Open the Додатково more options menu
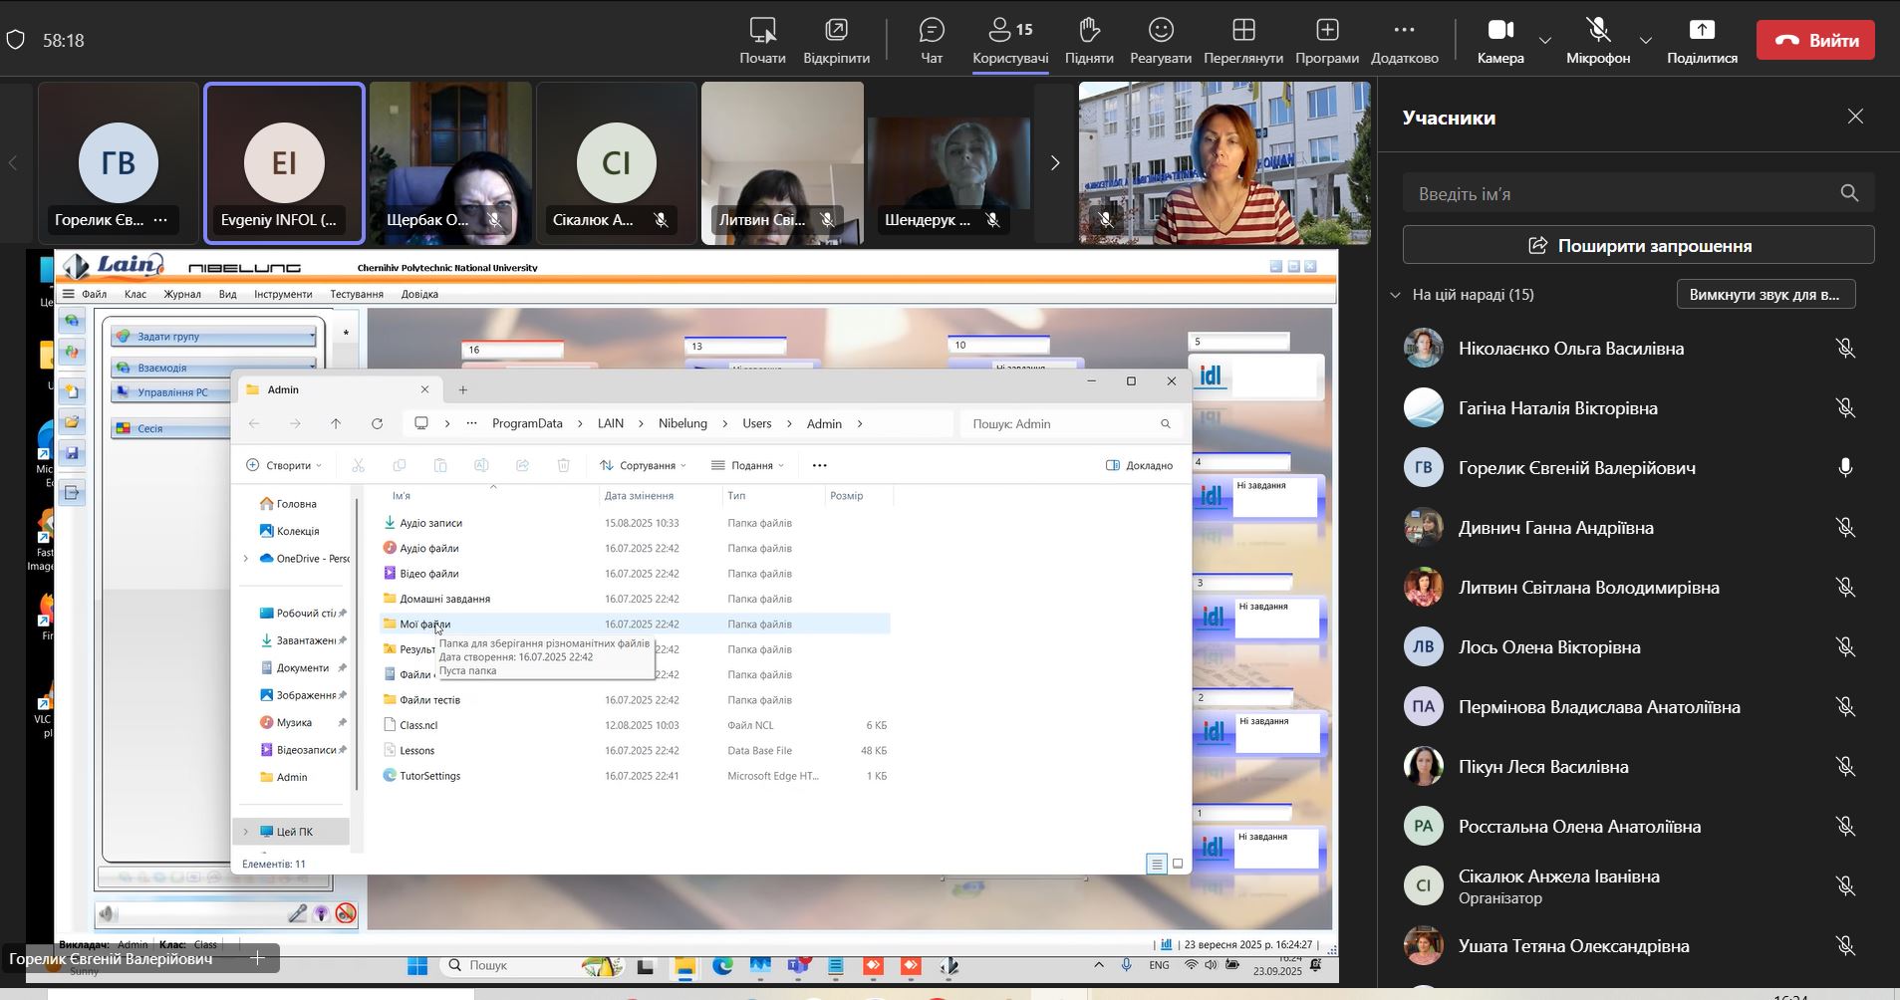The height and width of the screenshot is (1000, 1900). click(1404, 31)
